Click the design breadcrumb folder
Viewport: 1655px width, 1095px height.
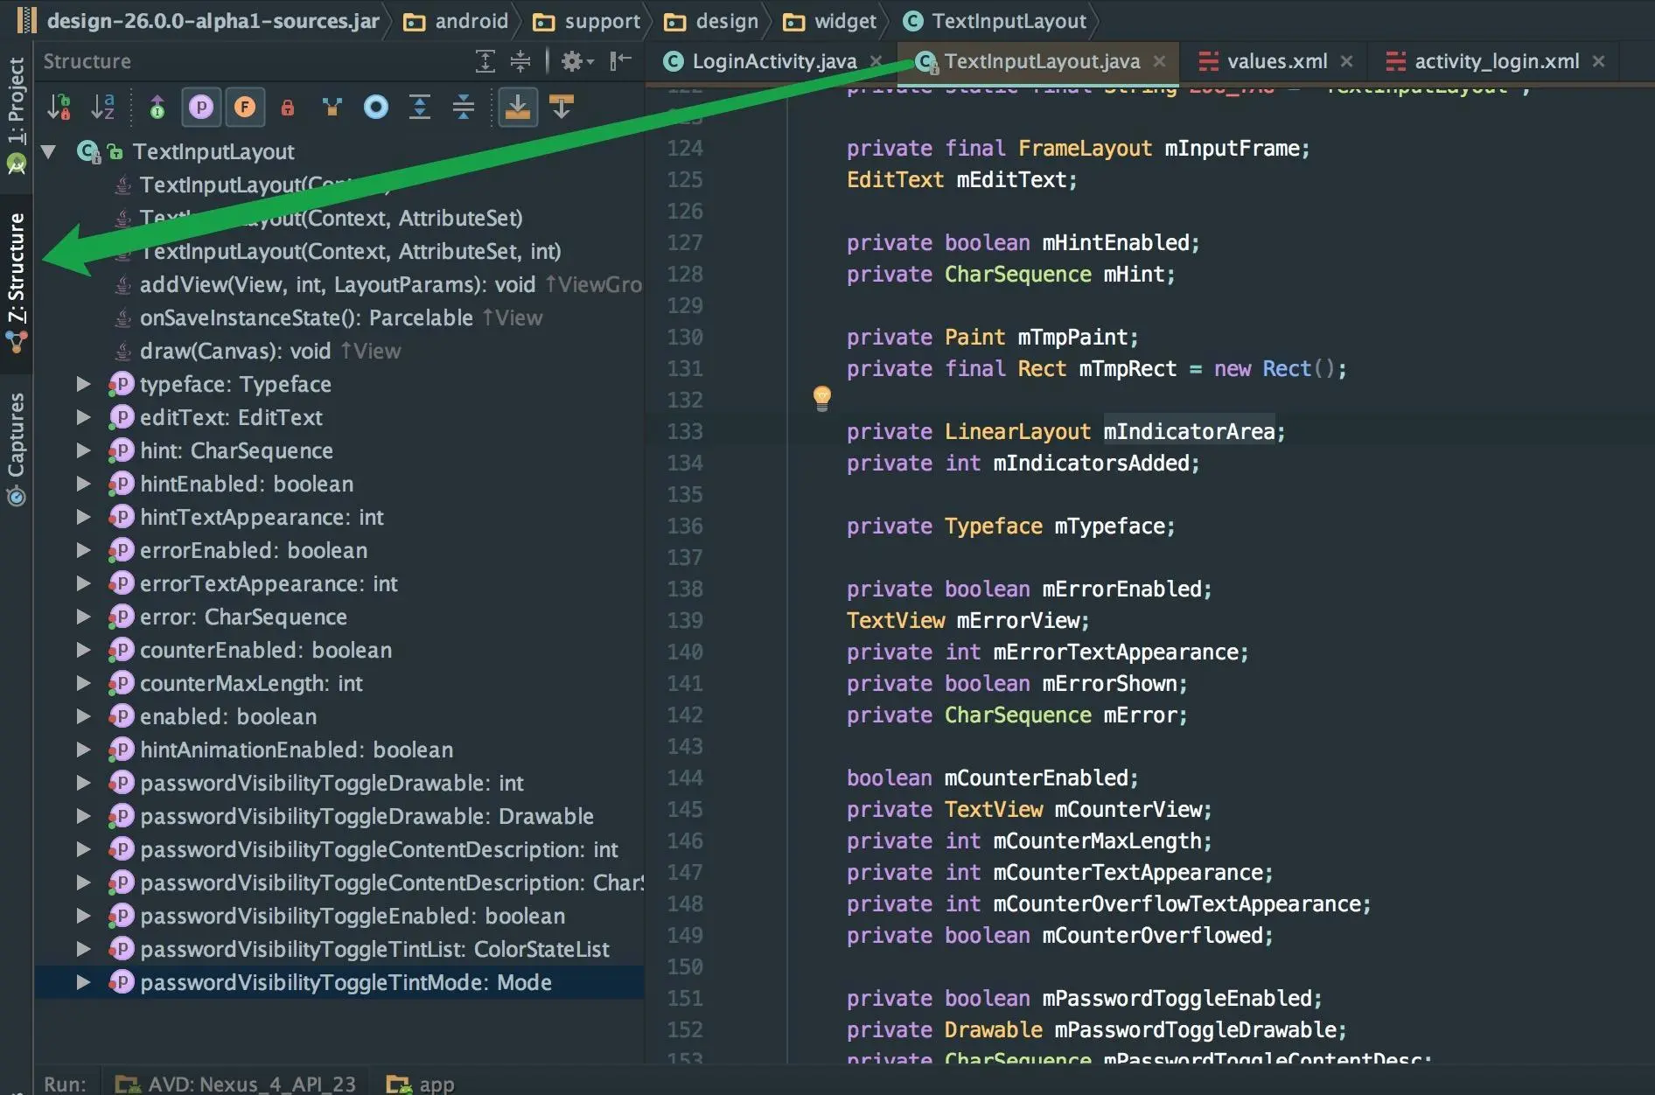[x=712, y=21]
